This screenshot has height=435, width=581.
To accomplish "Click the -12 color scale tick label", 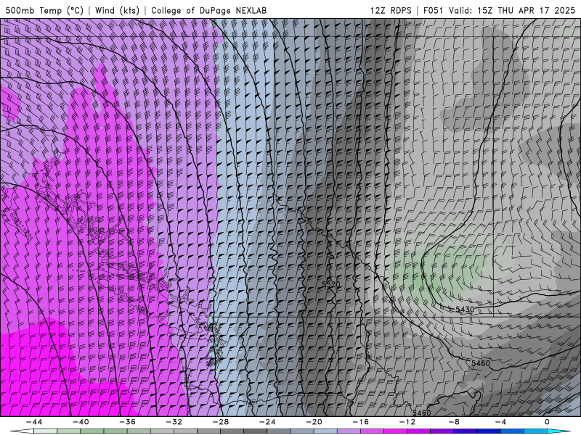I will coord(407,422).
